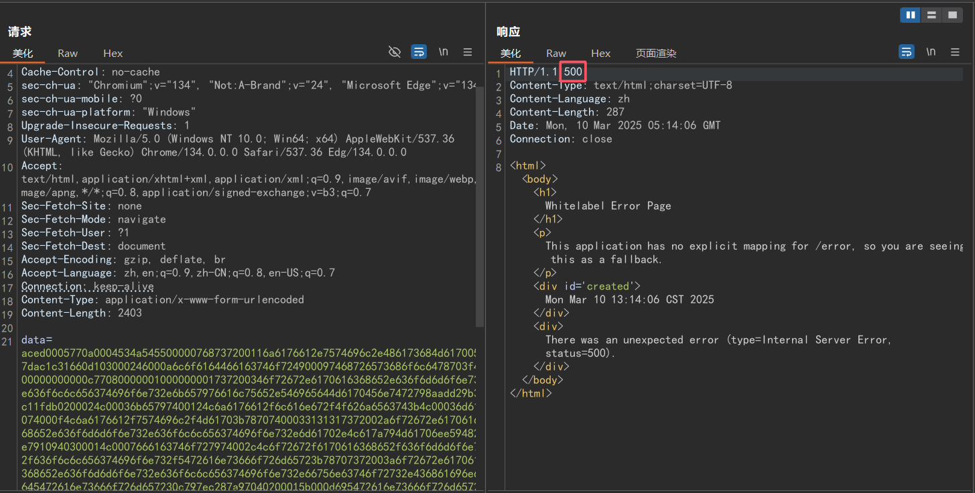Click the div id='created' tag
Image resolution: width=975 pixels, height=493 pixels.
coord(587,286)
